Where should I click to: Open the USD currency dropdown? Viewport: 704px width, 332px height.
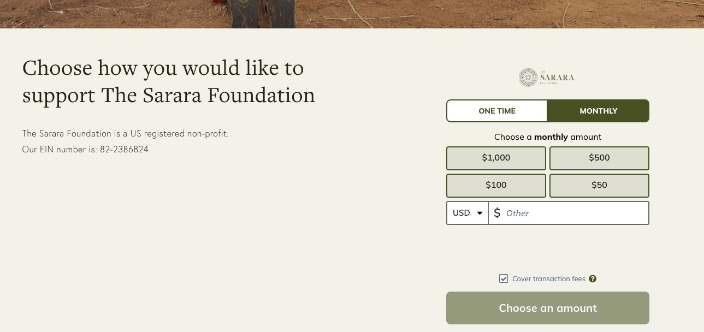click(x=467, y=213)
